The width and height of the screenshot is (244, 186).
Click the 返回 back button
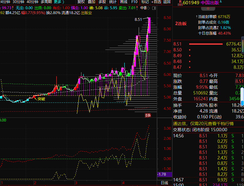pyautogui.click(x=167, y=2)
